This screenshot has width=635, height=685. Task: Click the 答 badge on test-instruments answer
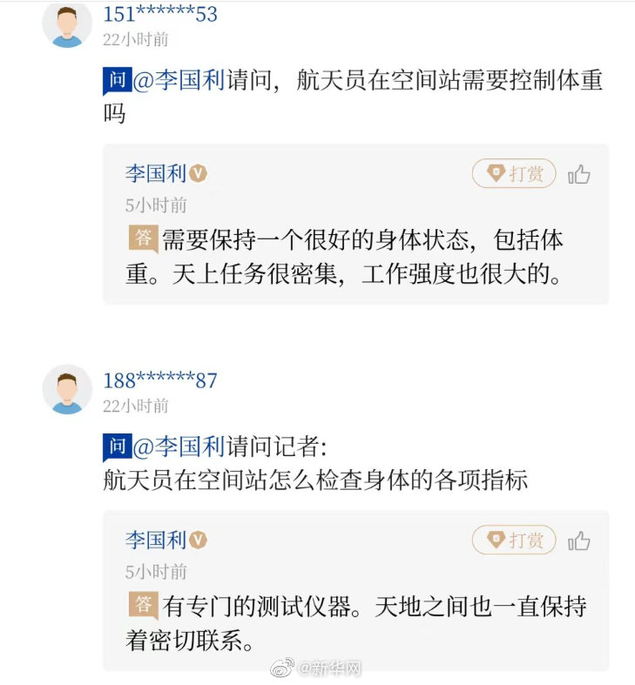[143, 604]
